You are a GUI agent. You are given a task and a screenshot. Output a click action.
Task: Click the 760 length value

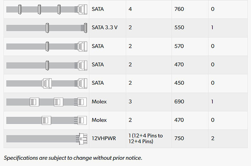(179, 9)
